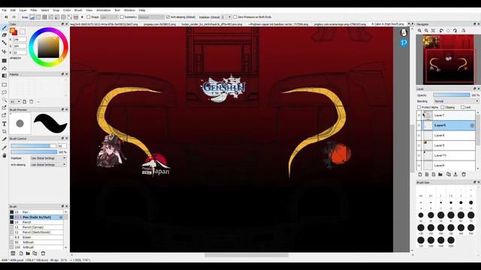
Task: Open the File menu
Action: click(x=5, y=10)
